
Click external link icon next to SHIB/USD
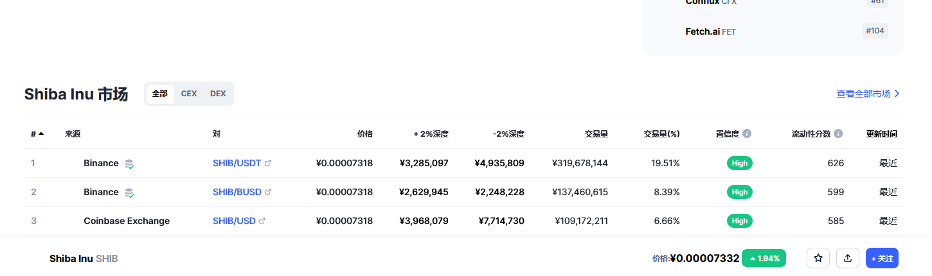(x=262, y=221)
